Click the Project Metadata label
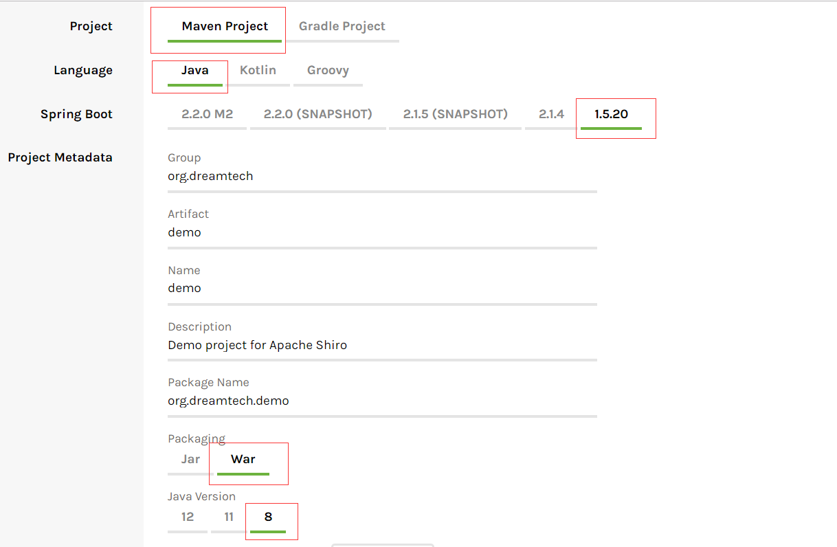 [60, 157]
